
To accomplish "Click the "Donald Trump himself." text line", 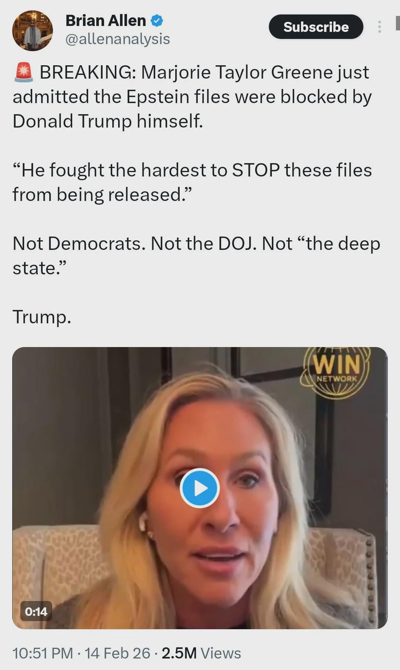I will pos(108,121).
